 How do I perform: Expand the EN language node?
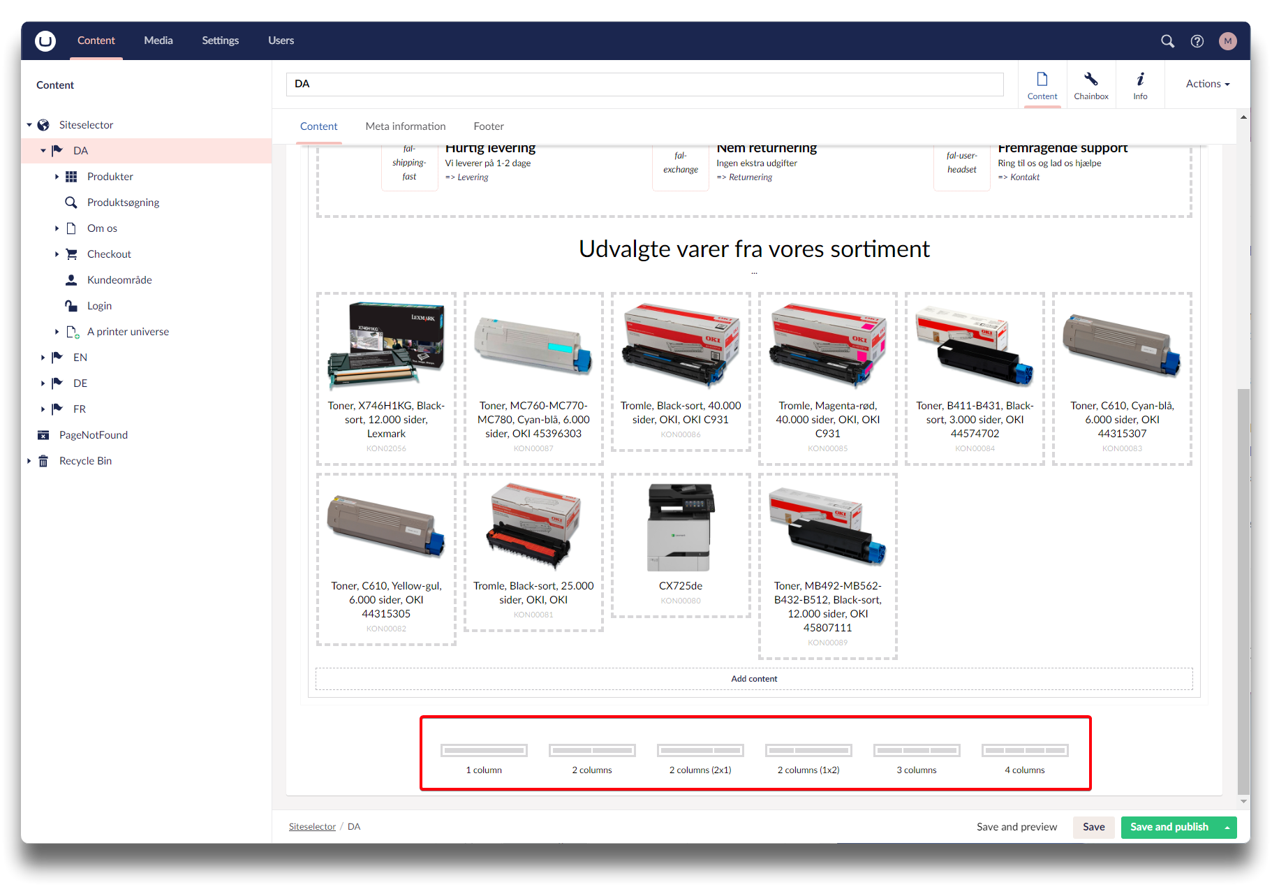pos(43,358)
